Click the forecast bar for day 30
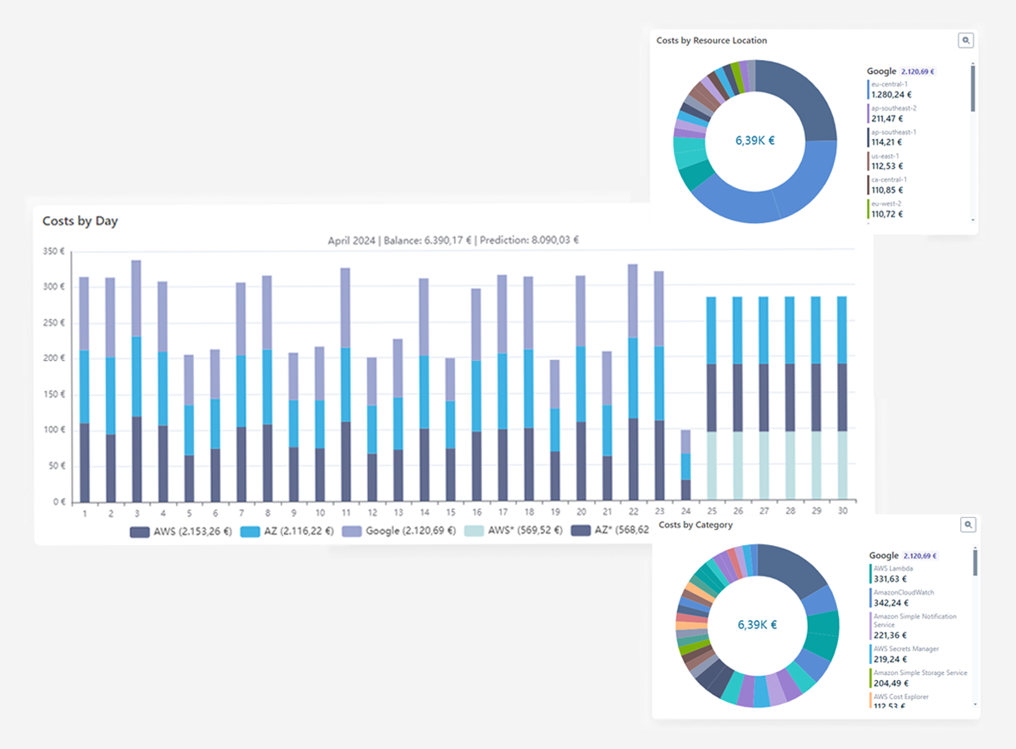 click(842, 399)
